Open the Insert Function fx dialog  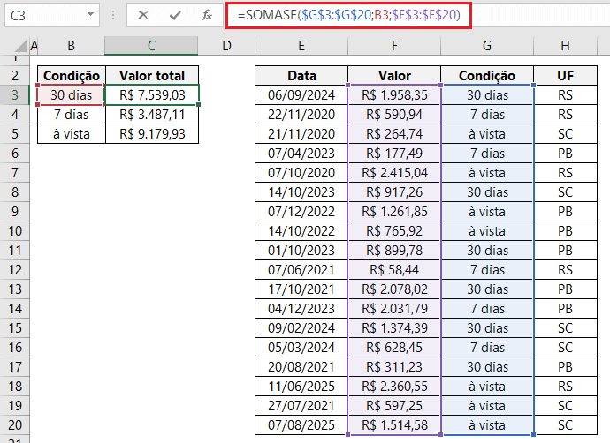pos(207,15)
